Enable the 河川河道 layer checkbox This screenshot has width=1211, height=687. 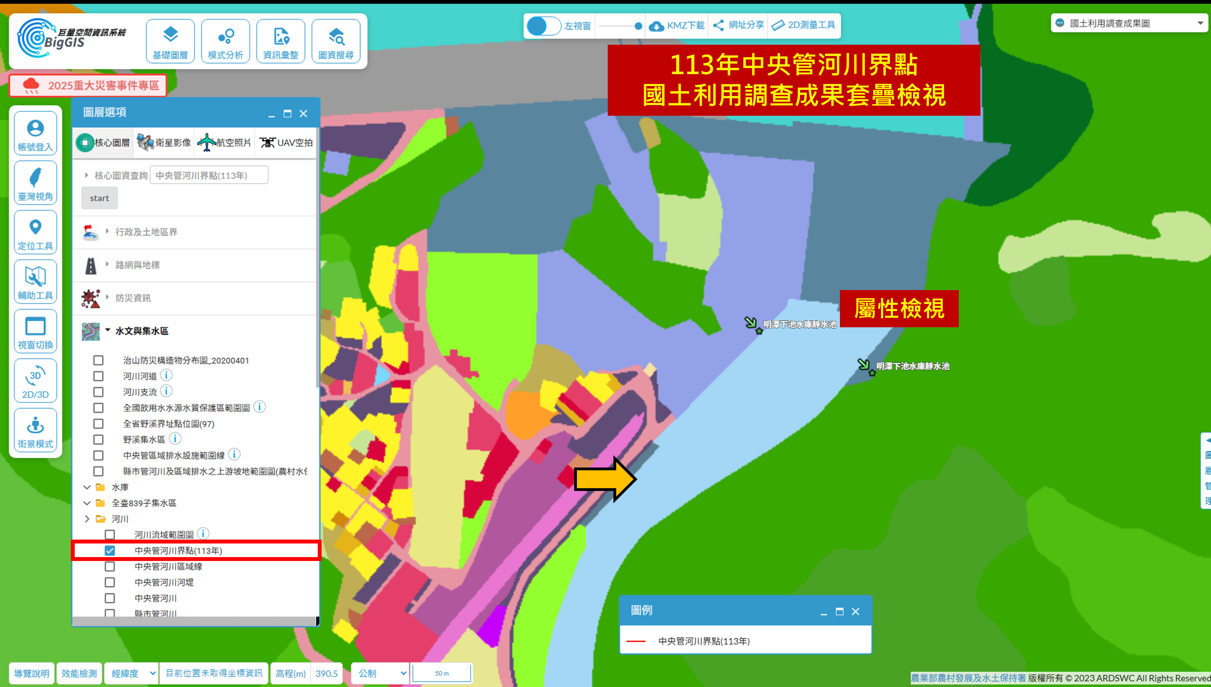tap(98, 376)
